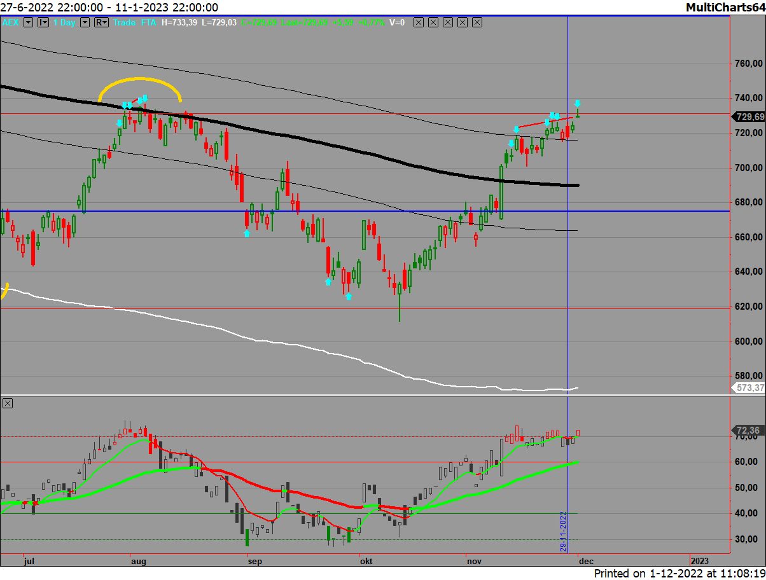Click the first X box in status line
The height and width of the screenshot is (580, 766).
418,23
